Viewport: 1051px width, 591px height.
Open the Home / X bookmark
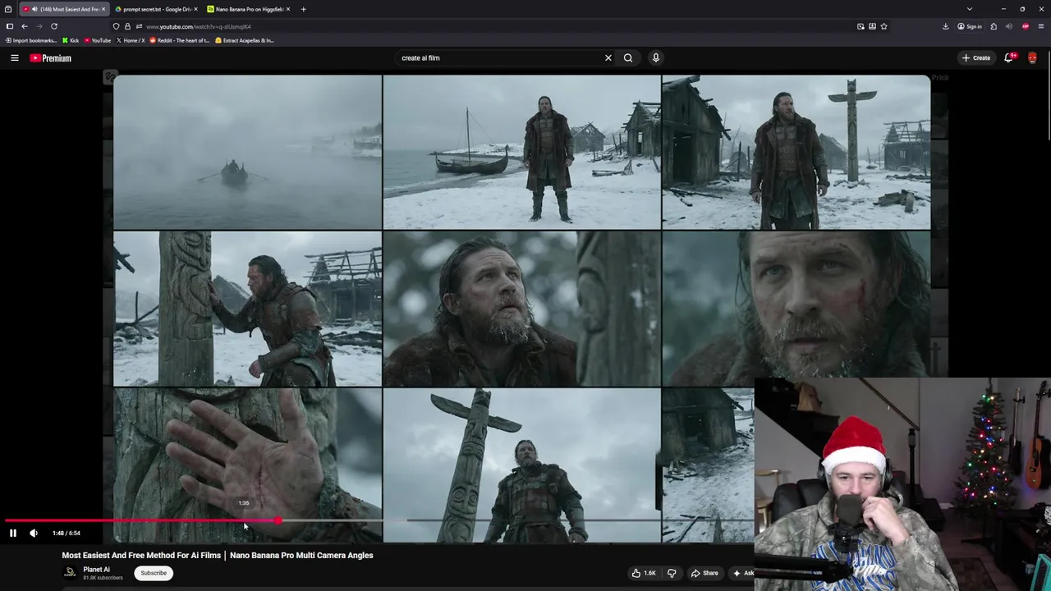(131, 40)
